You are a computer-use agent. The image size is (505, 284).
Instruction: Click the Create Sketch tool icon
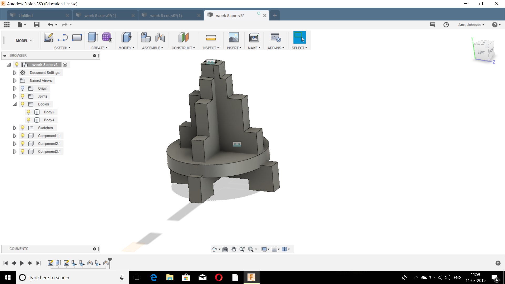pos(49,38)
